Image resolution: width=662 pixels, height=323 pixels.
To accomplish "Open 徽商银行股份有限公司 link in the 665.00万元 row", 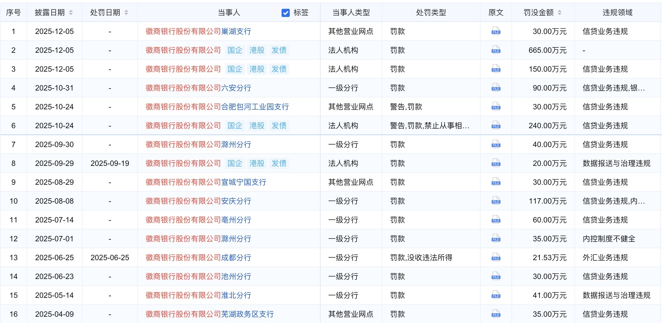I will coord(183,50).
